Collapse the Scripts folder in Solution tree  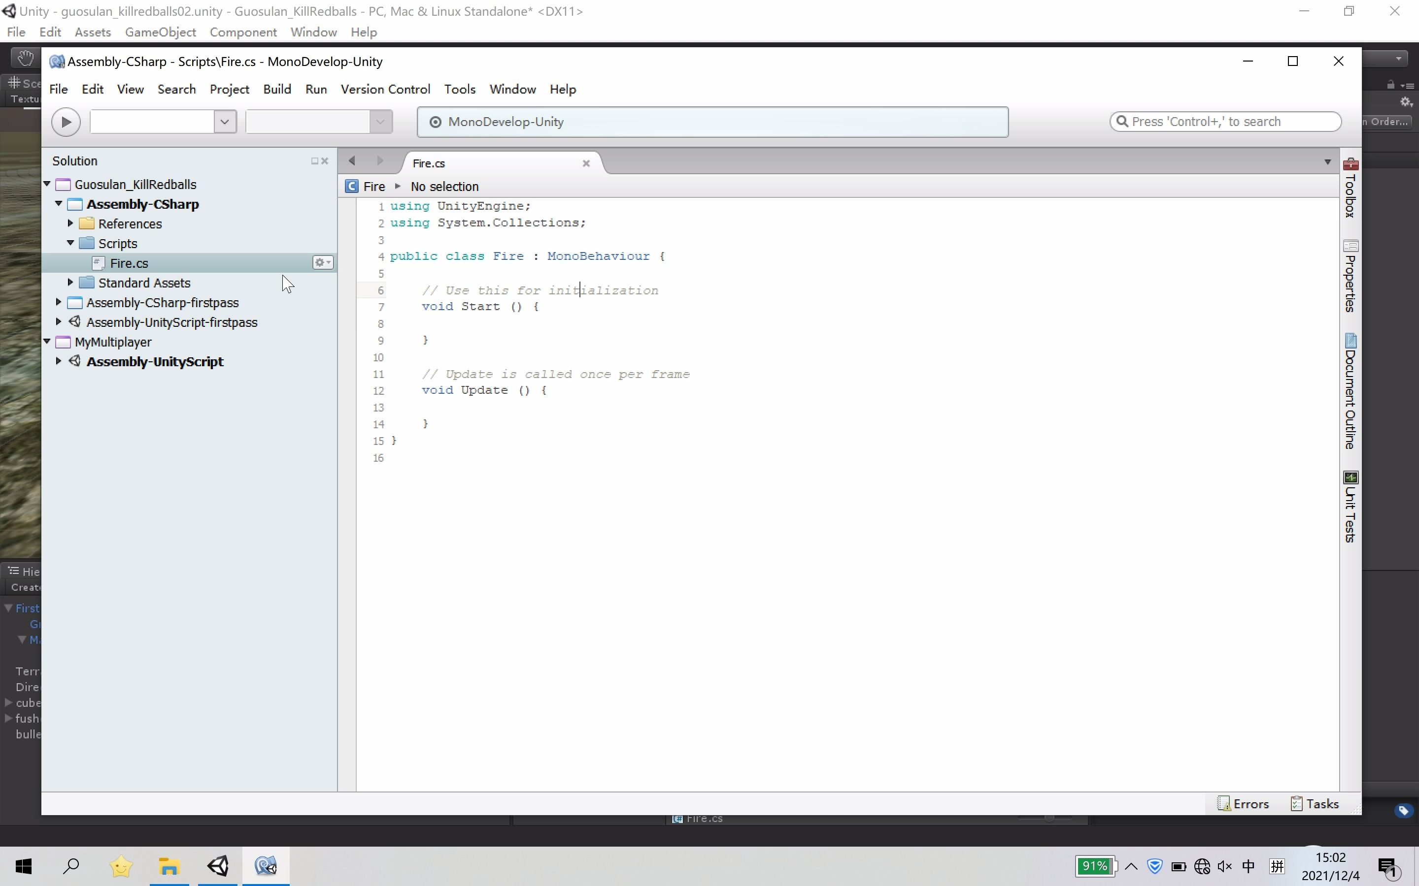(70, 243)
